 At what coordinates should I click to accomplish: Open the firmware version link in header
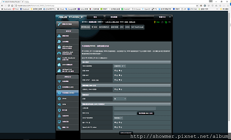point(112,22)
